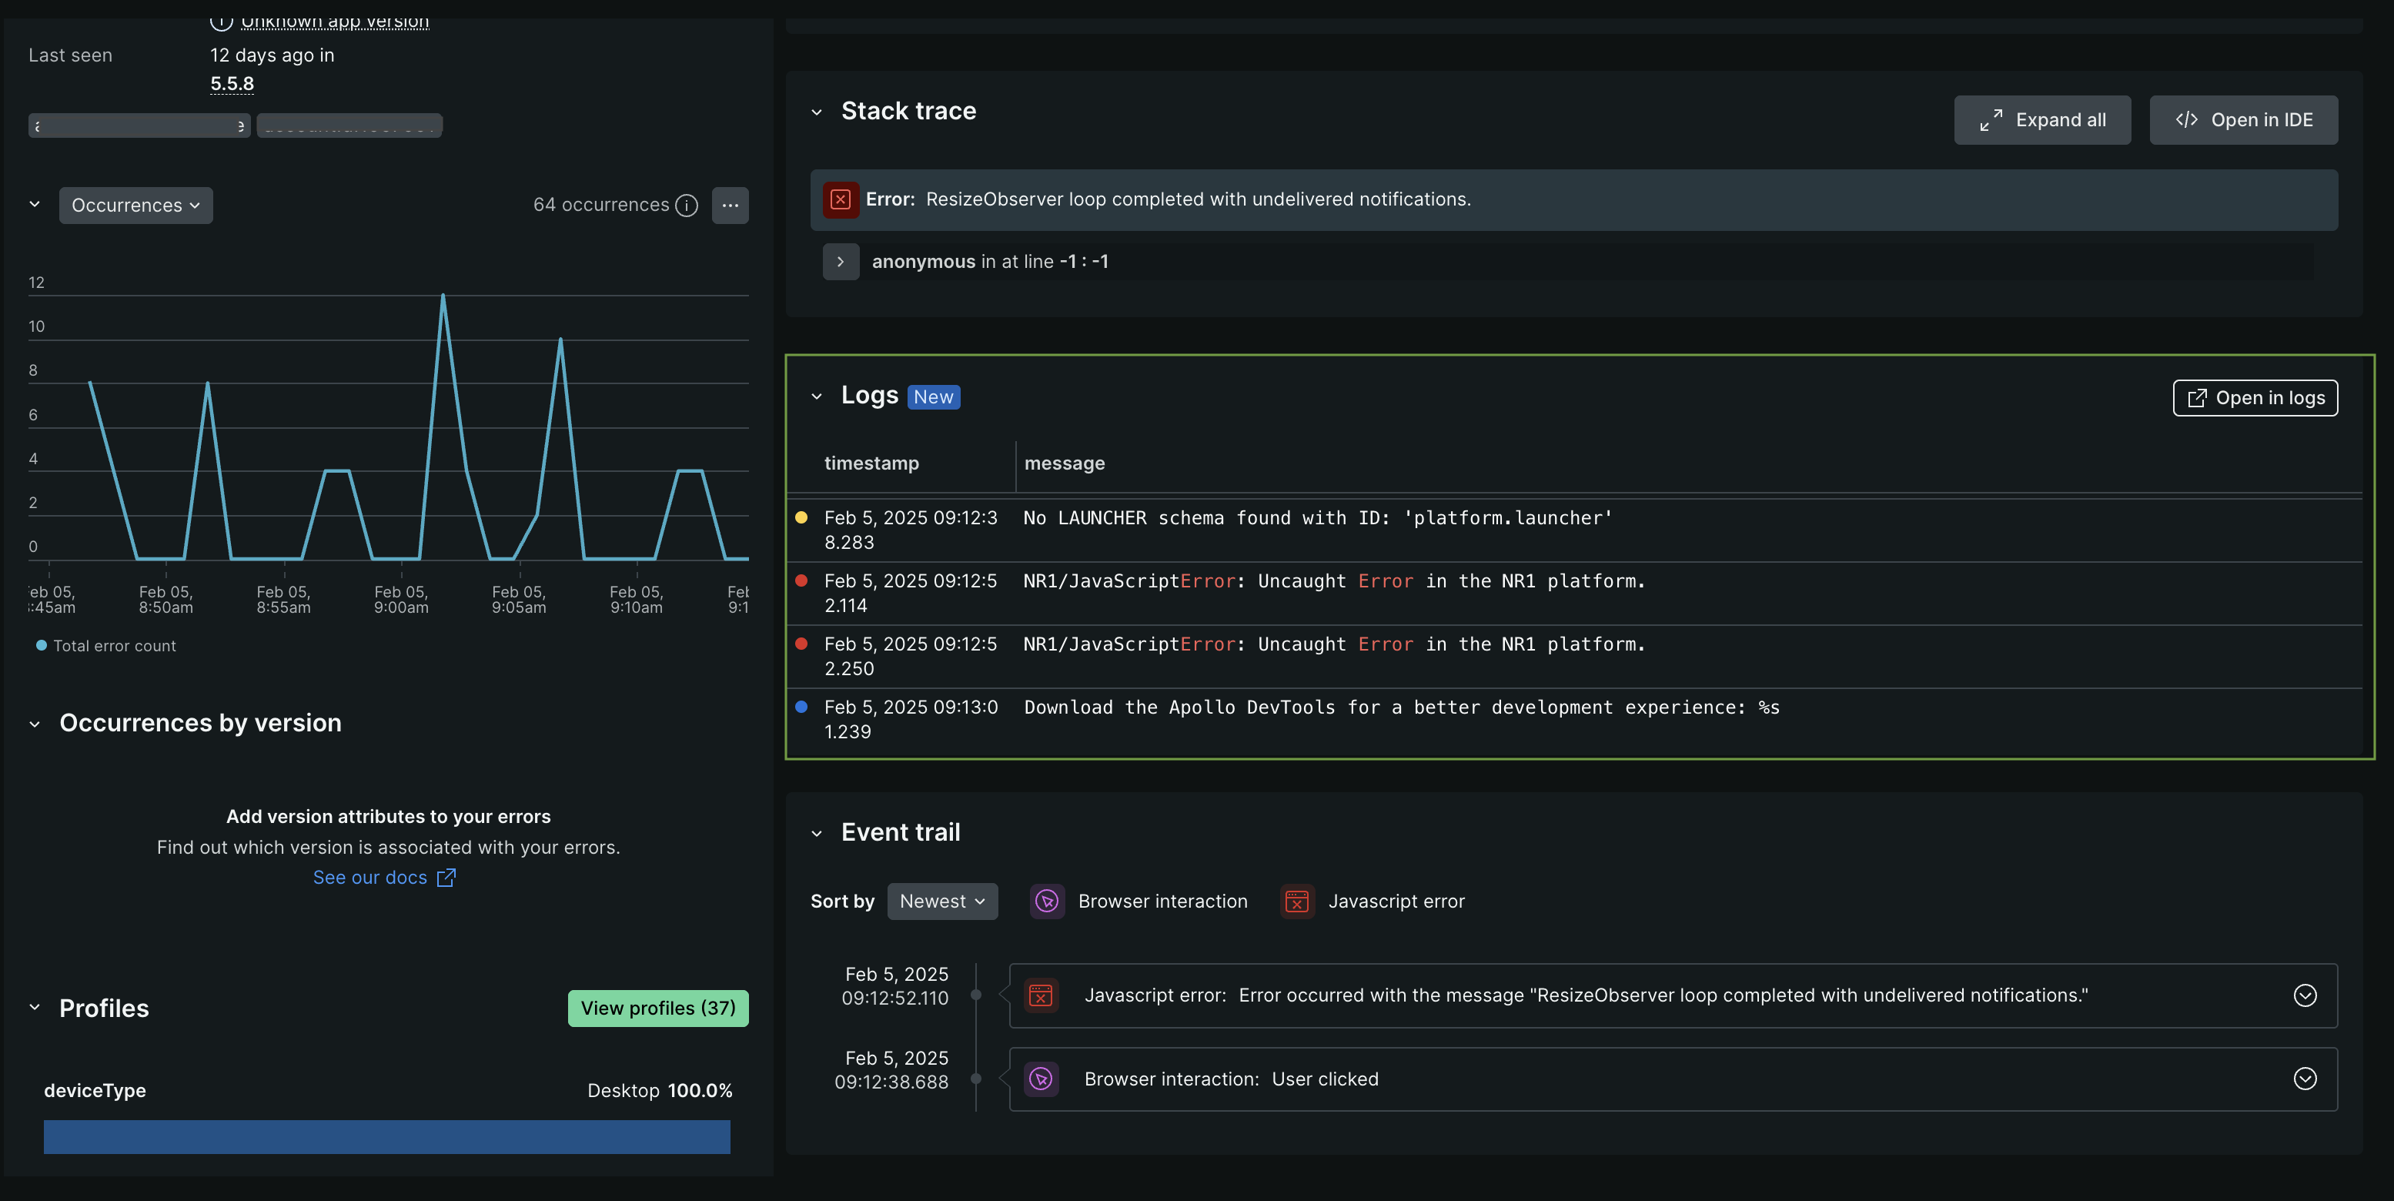Click the occurrences info icon
This screenshot has width=2394, height=1201.
click(x=686, y=206)
